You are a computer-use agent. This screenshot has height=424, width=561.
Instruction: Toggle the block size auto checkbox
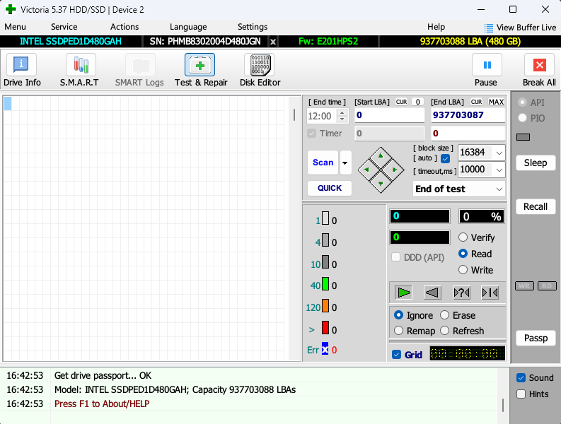click(x=446, y=158)
